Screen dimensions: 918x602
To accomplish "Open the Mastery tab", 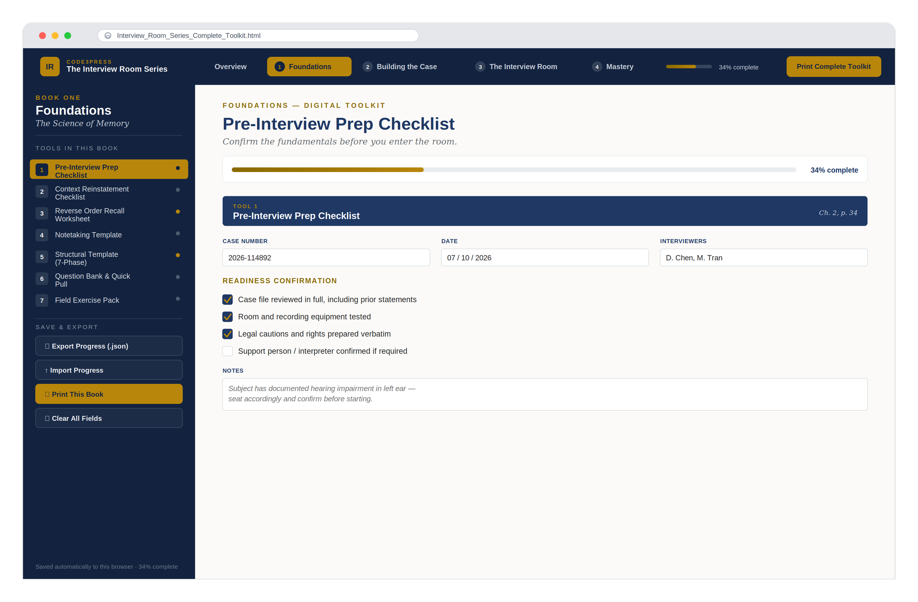I will tap(613, 67).
